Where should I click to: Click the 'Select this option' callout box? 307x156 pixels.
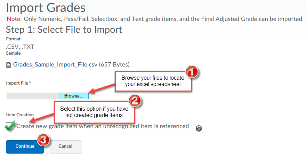click(94, 112)
